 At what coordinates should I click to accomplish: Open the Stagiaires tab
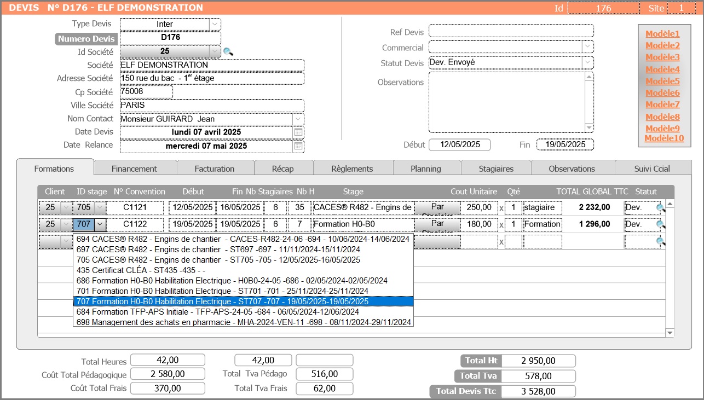495,169
